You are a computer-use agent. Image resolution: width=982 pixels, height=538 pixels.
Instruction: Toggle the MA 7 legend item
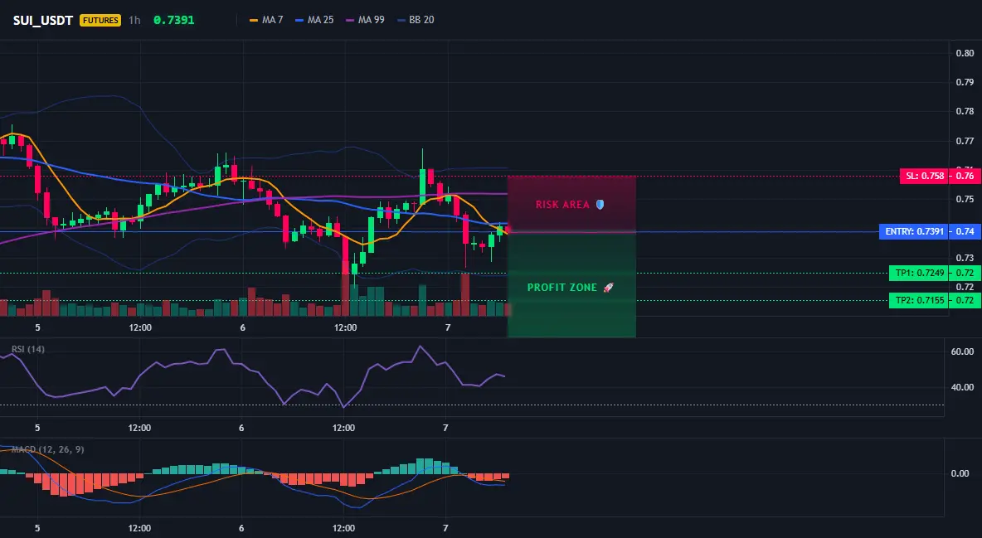(x=266, y=20)
